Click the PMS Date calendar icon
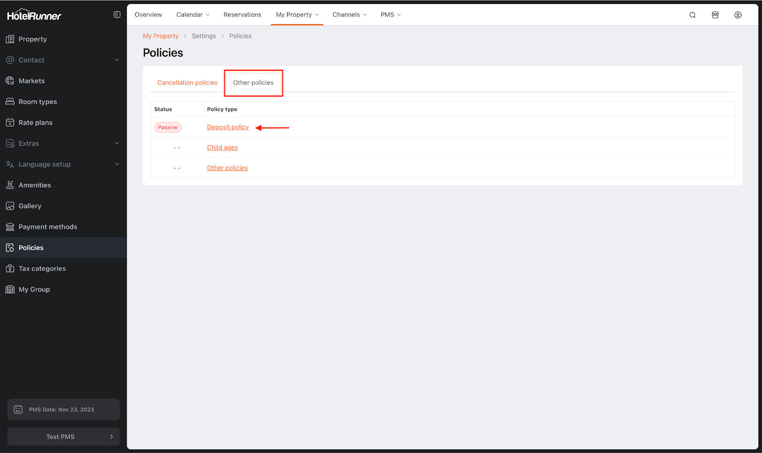 coord(18,409)
